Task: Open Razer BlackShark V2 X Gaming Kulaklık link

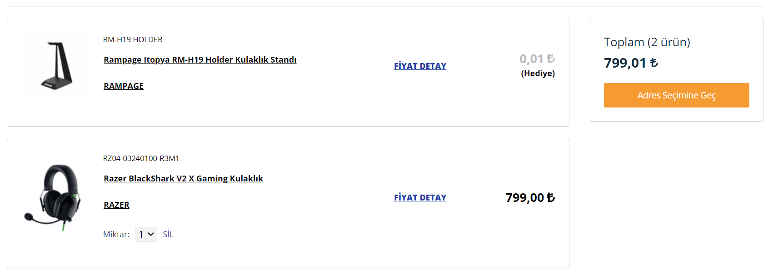Action: click(x=183, y=179)
